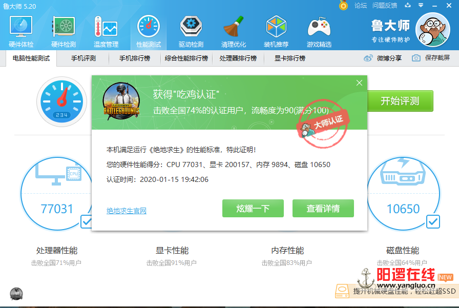Image resolution: width=459 pixels, height=308 pixels.
Task: Open 清理优化 cleanup optimization
Action: (x=233, y=32)
